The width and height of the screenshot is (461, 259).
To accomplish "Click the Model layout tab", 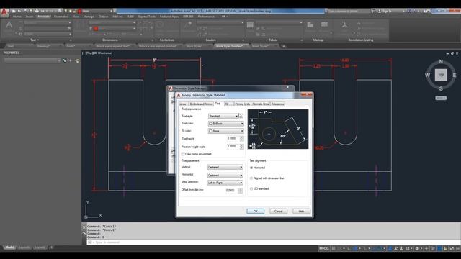I will [x=9, y=247].
